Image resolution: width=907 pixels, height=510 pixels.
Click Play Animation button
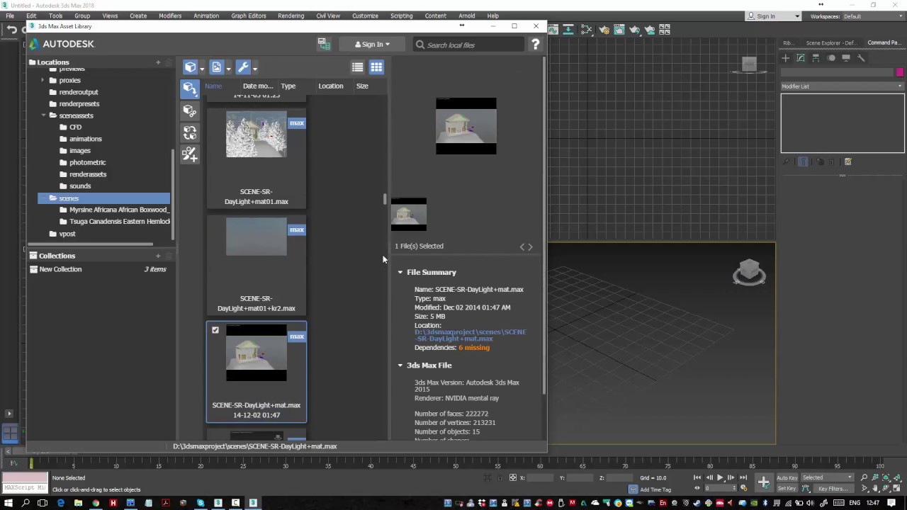[720, 477]
